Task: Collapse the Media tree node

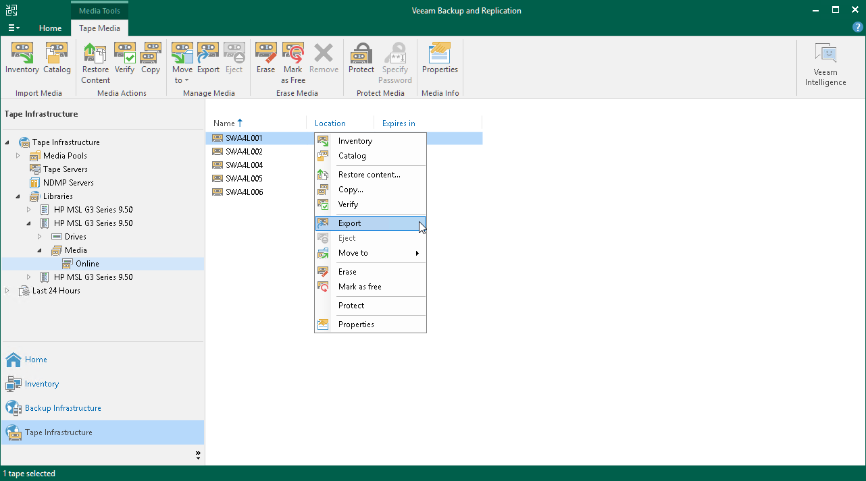Action: pos(40,250)
